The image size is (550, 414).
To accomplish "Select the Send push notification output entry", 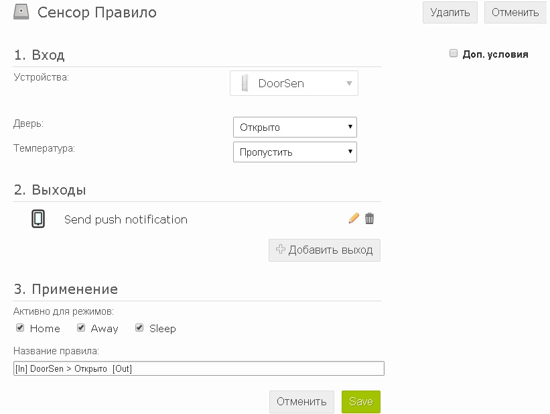I will 125,219.
